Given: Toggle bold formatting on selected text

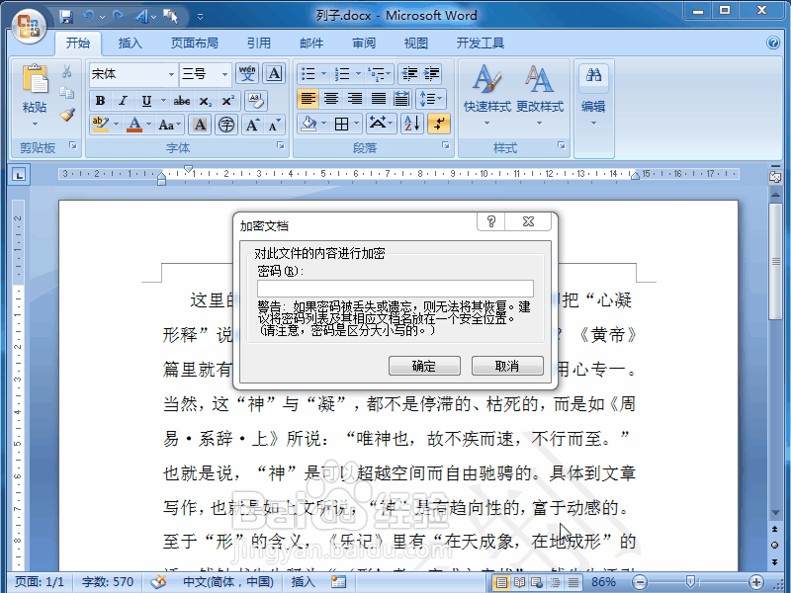Looking at the screenshot, I should pyautogui.click(x=100, y=100).
